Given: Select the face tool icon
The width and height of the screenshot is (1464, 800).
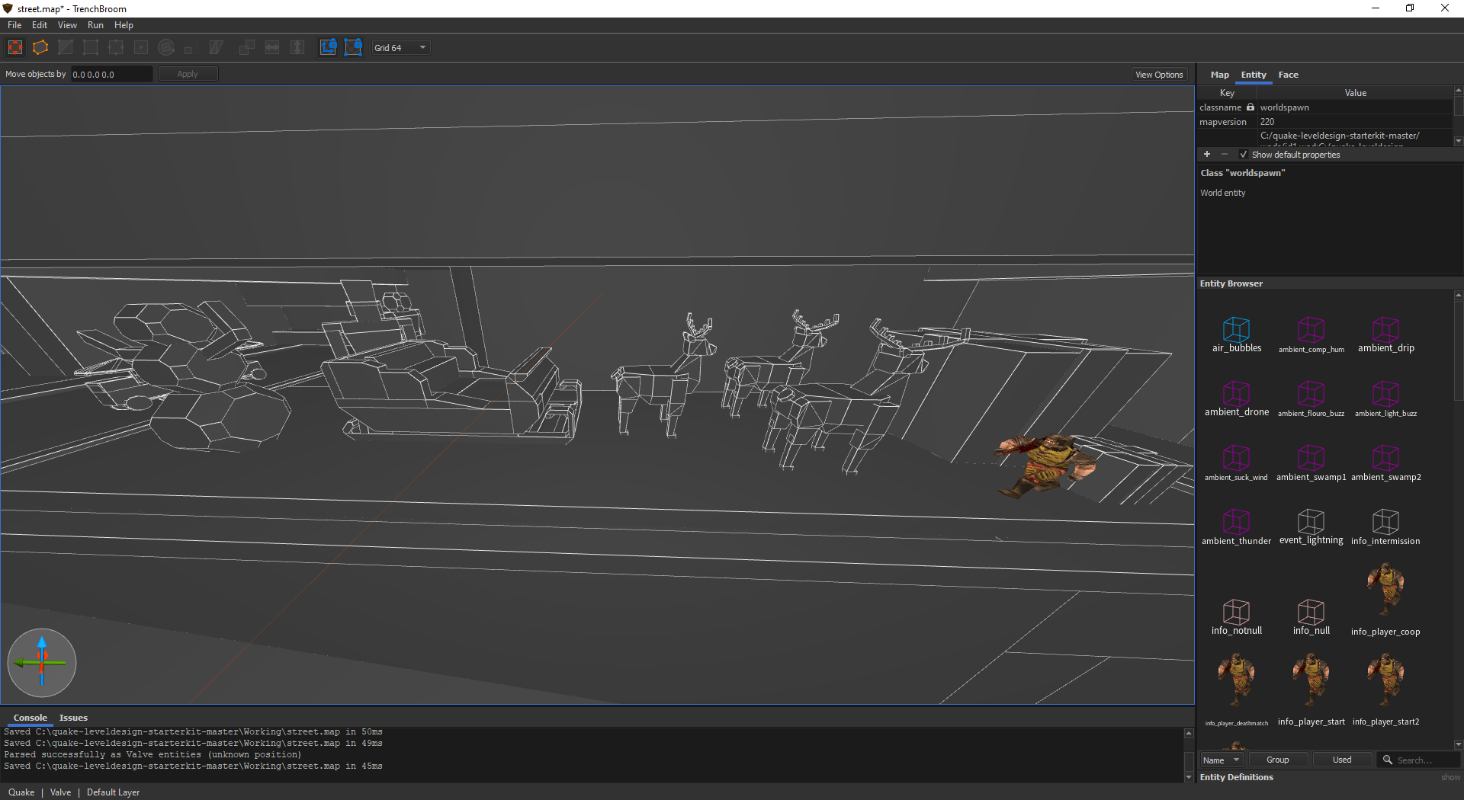Looking at the screenshot, I should click(141, 47).
